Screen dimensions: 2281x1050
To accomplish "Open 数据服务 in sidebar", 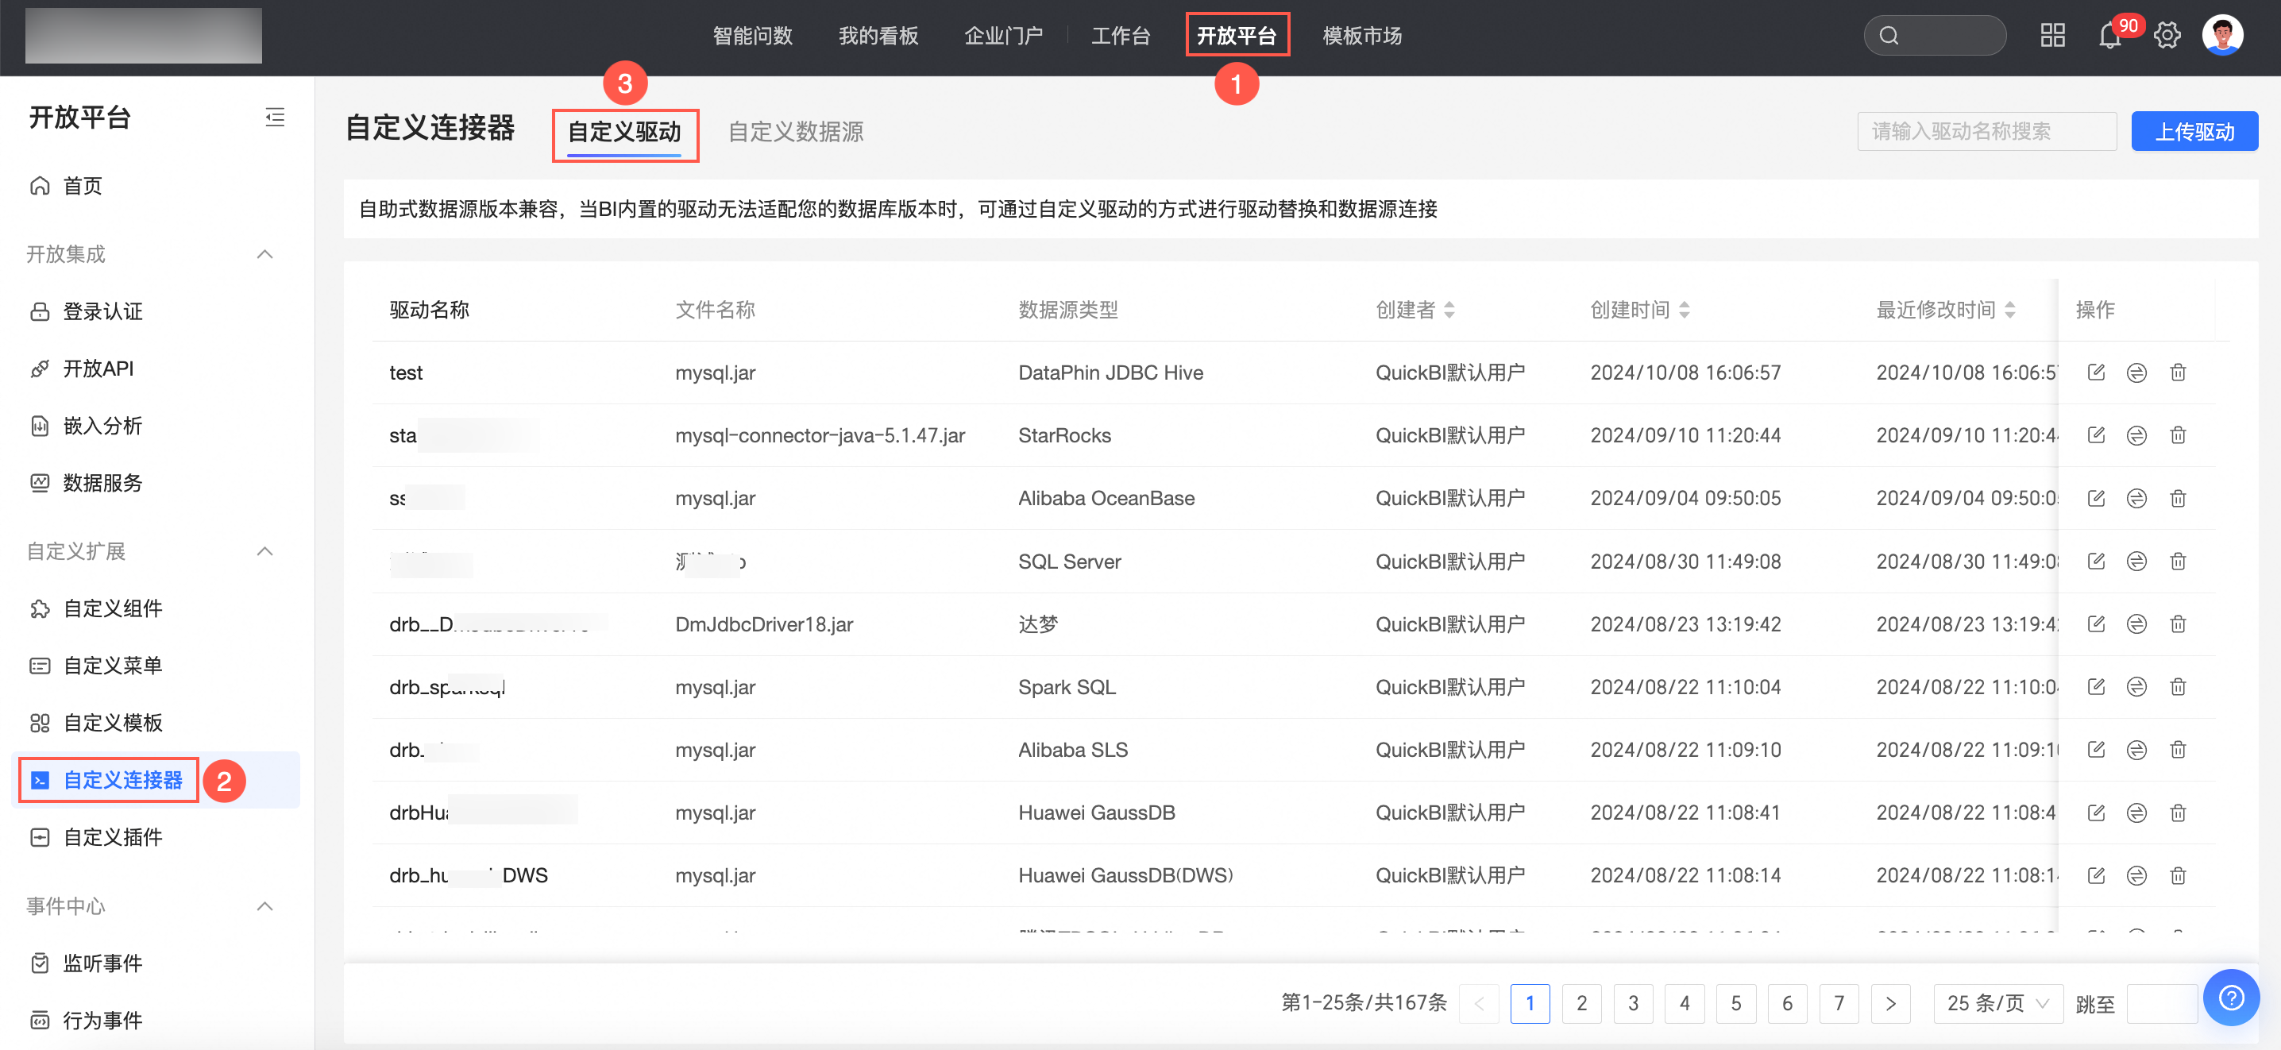I will (x=87, y=482).
